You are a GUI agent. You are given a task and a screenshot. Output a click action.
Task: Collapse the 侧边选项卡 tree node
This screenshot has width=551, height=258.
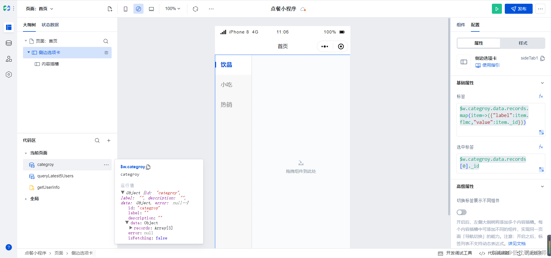(29, 52)
